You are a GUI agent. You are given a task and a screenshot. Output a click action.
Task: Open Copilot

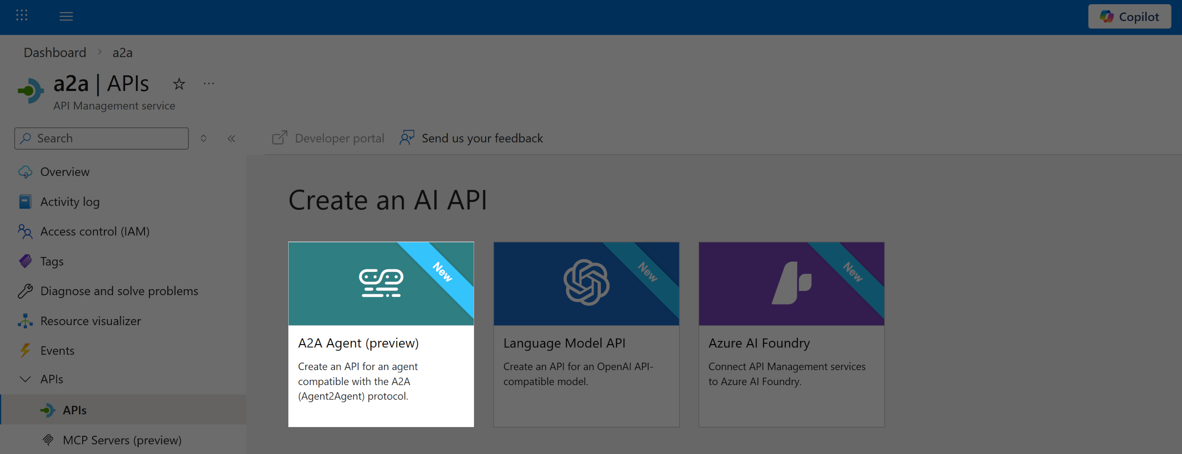pos(1129,16)
